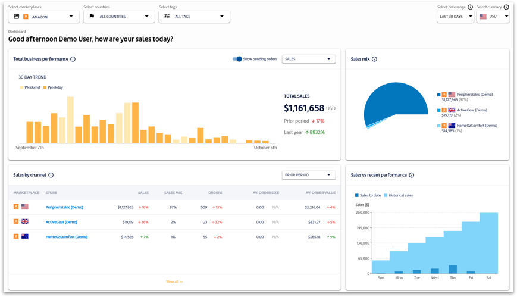
Task: Click the Historical sales legend swatch
Action: tap(386, 195)
